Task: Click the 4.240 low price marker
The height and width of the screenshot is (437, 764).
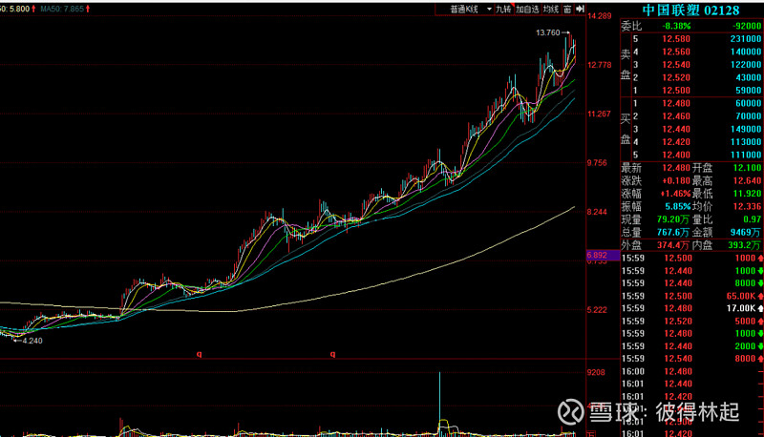Action: click(x=32, y=341)
